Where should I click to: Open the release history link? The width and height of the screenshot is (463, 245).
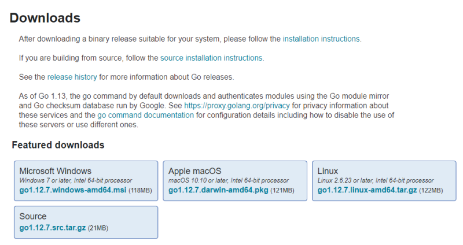click(72, 77)
